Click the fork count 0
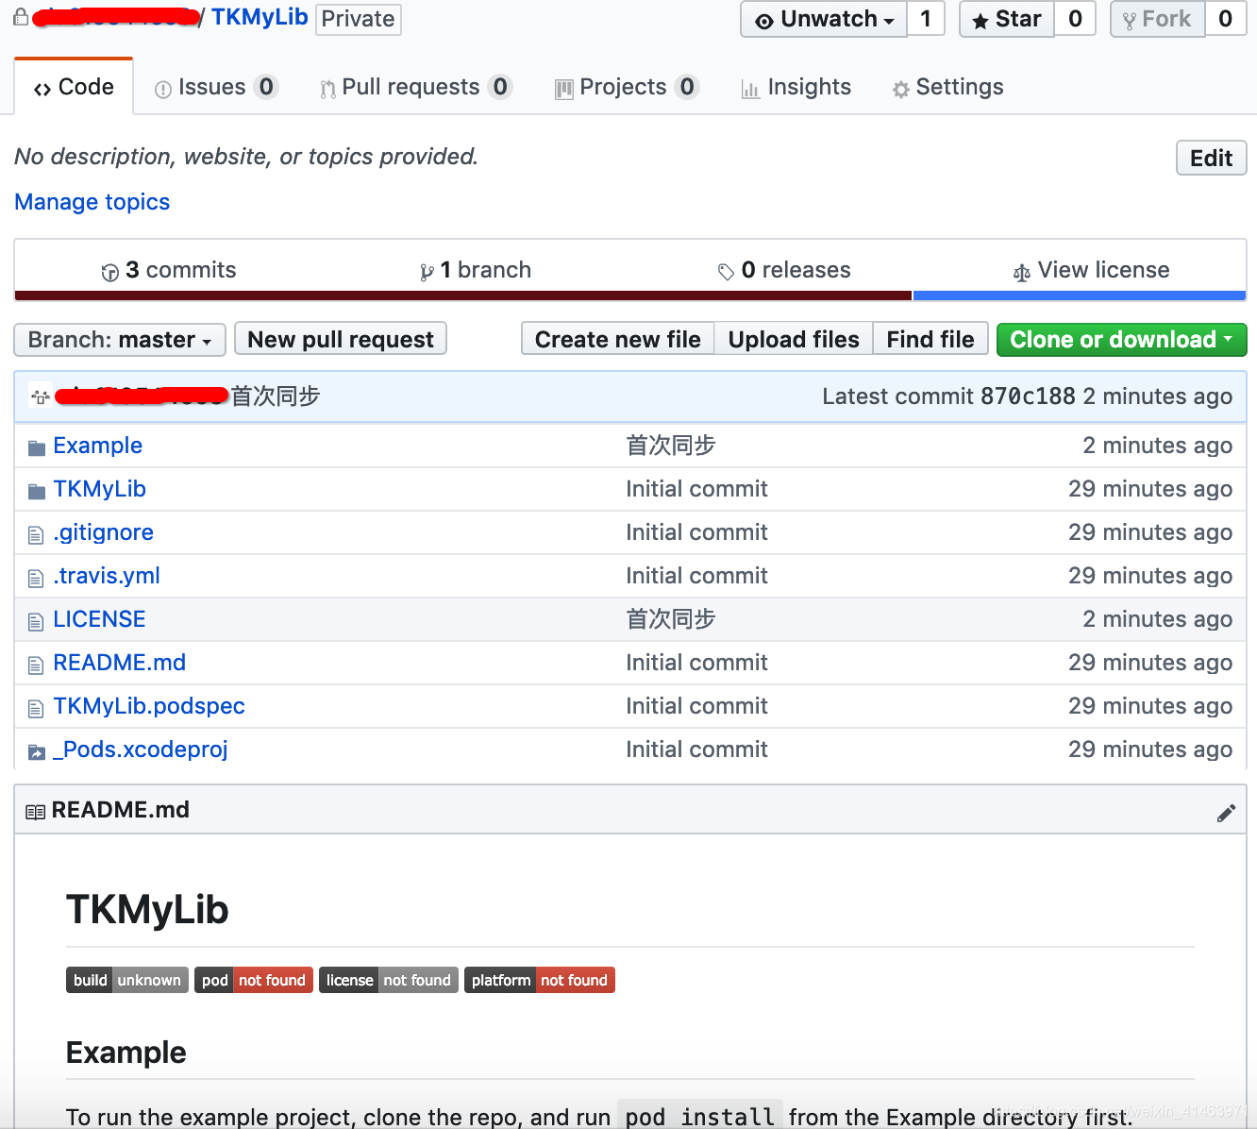This screenshot has width=1257, height=1129. [1225, 19]
